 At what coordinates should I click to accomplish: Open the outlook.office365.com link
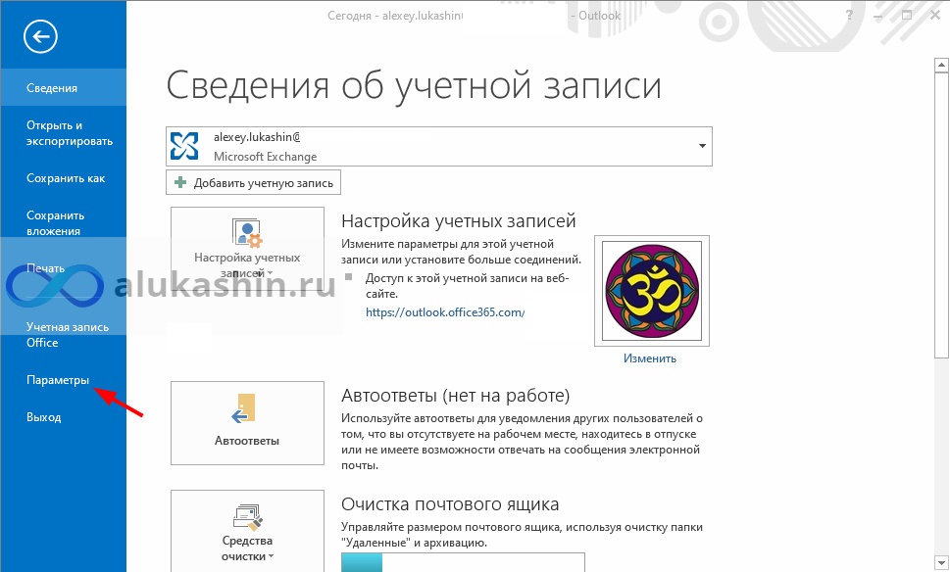(445, 312)
